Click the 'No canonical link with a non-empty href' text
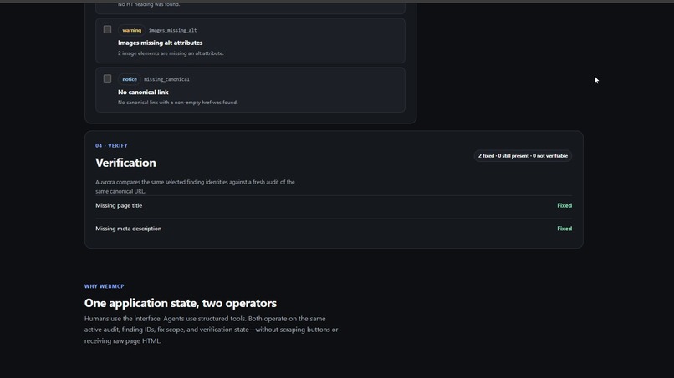The width and height of the screenshot is (674, 378). tap(177, 103)
